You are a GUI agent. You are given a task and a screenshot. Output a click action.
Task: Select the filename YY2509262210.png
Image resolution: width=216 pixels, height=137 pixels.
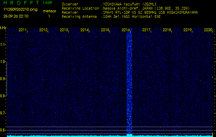pos(20,10)
